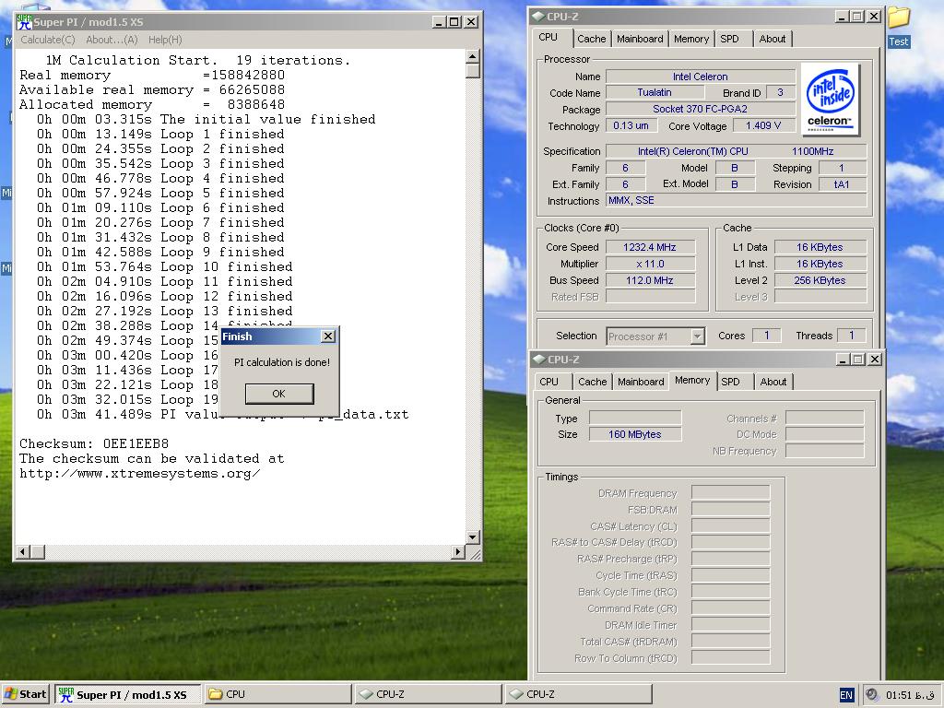Minimize the lower CPU-Z window
Image resolution: width=944 pixels, height=708 pixels.
pyautogui.click(x=843, y=360)
